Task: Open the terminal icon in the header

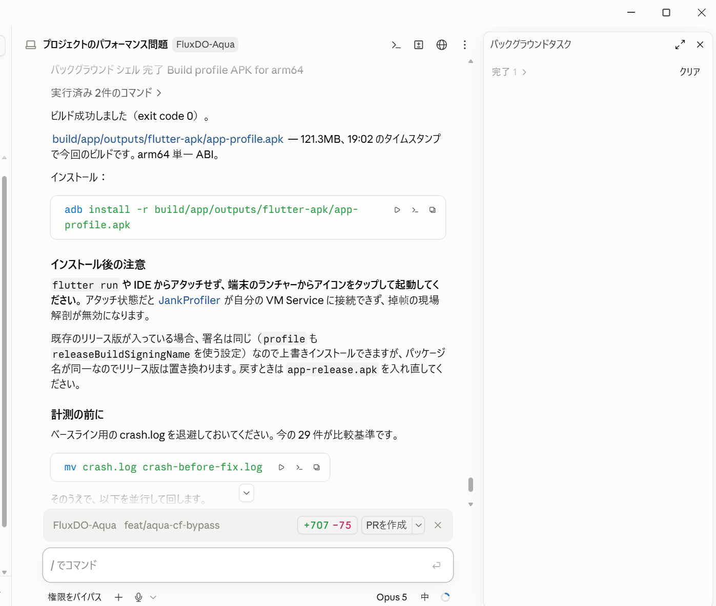Action: (x=396, y=45)
